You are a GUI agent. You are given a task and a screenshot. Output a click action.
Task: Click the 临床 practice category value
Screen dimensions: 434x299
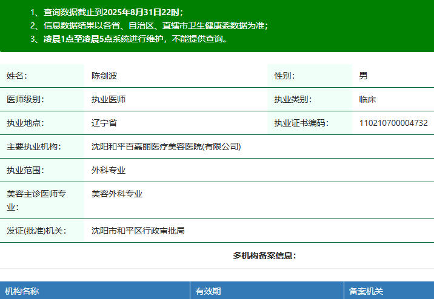368,99
